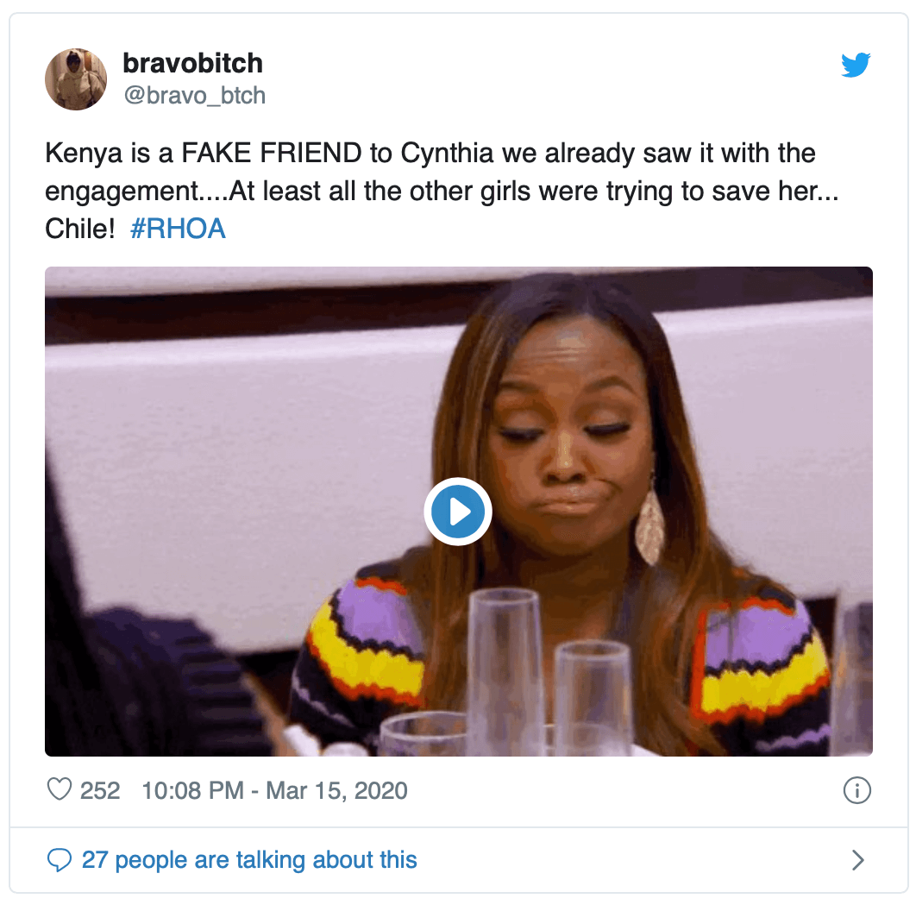This screenshot has height=911, width=916.
Task: Play the embedded tweet video
Action: (x=458, y=512)
